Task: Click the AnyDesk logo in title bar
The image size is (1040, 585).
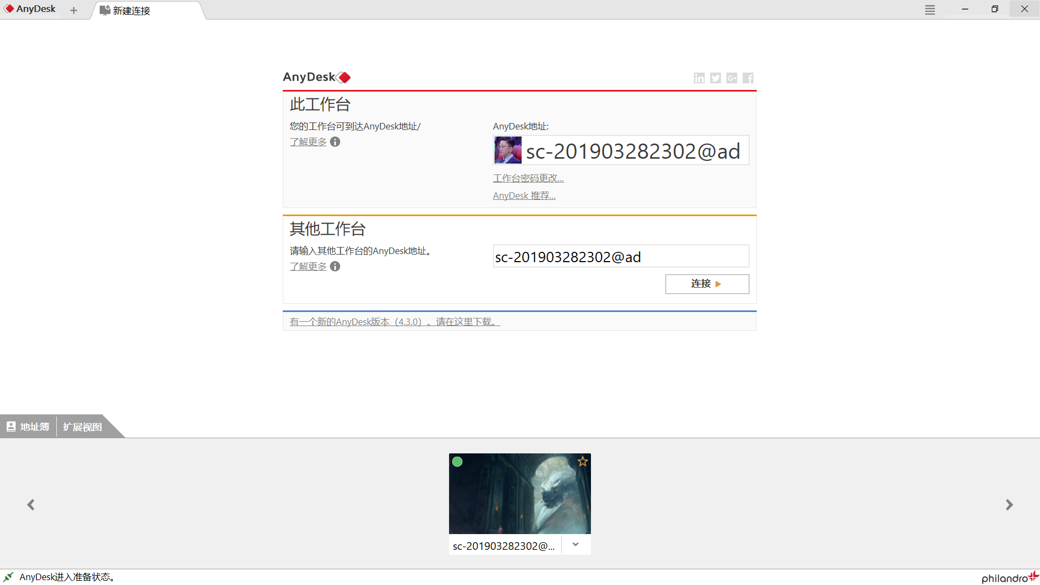Action: pos(30,9)
